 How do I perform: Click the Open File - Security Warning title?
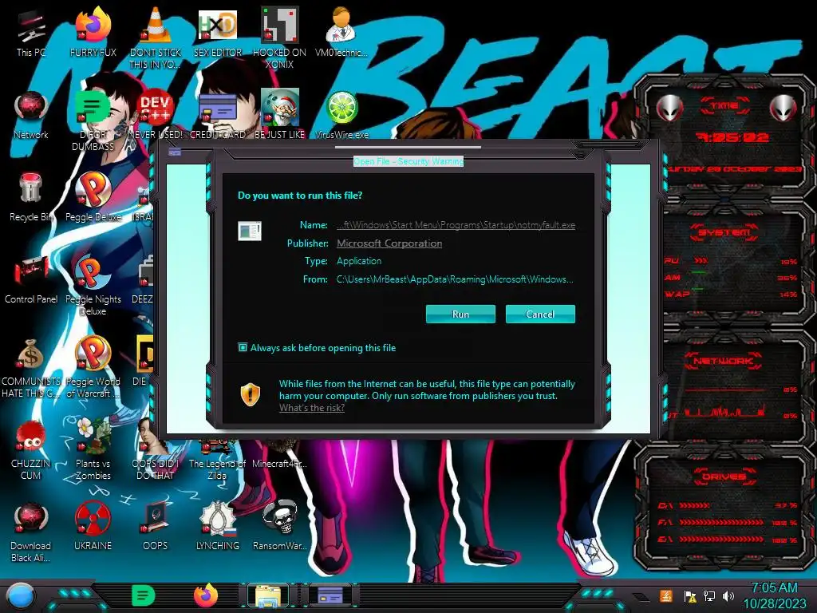tap(408, 161)
